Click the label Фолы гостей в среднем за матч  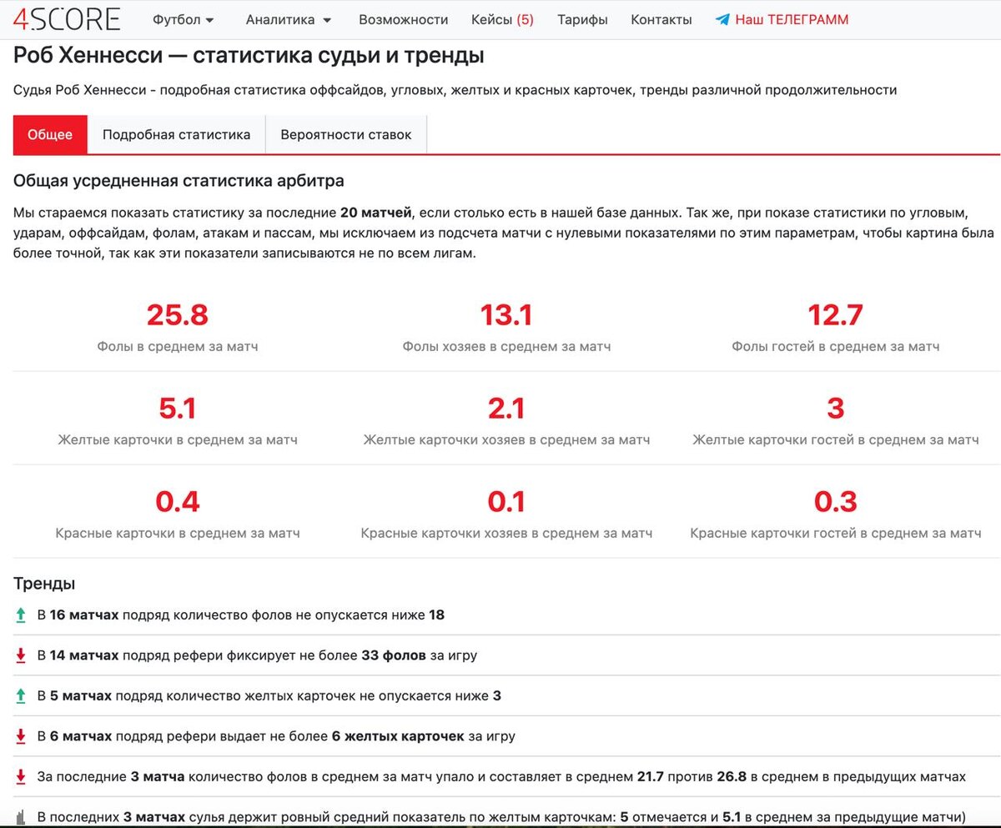click(835, 346)
